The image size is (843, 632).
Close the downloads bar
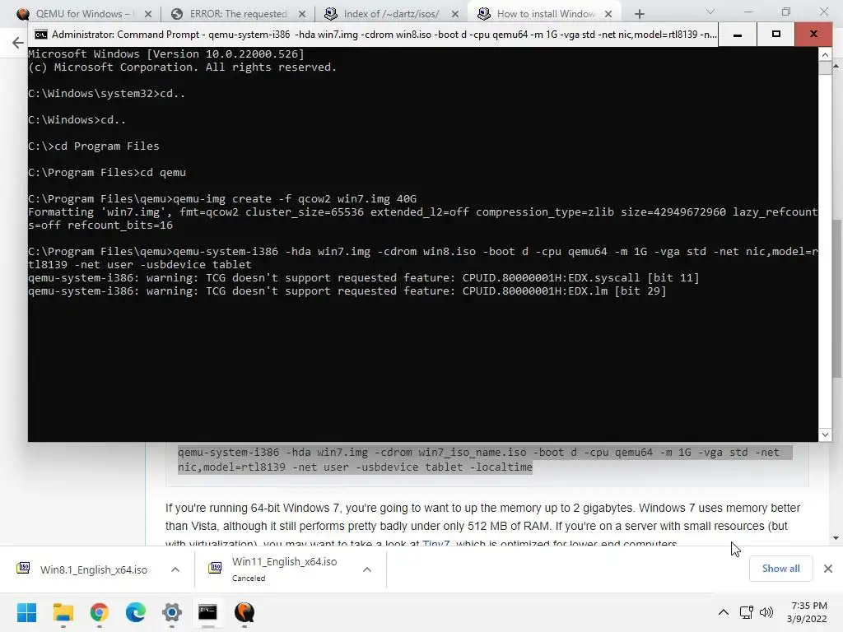coord(828,569)
